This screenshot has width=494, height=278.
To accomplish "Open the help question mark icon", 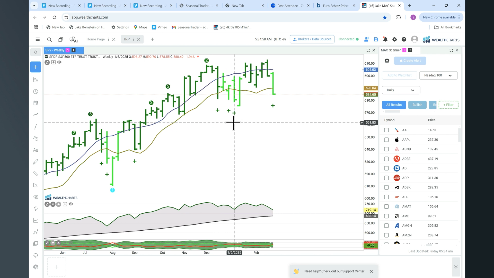I will coord(404,39).
